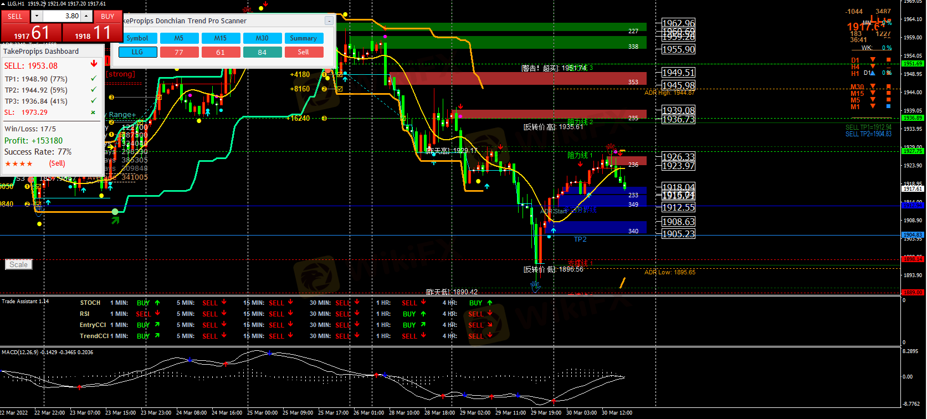
Task: Click the LLG symbol button in scanner
Action: click(137, 52)
